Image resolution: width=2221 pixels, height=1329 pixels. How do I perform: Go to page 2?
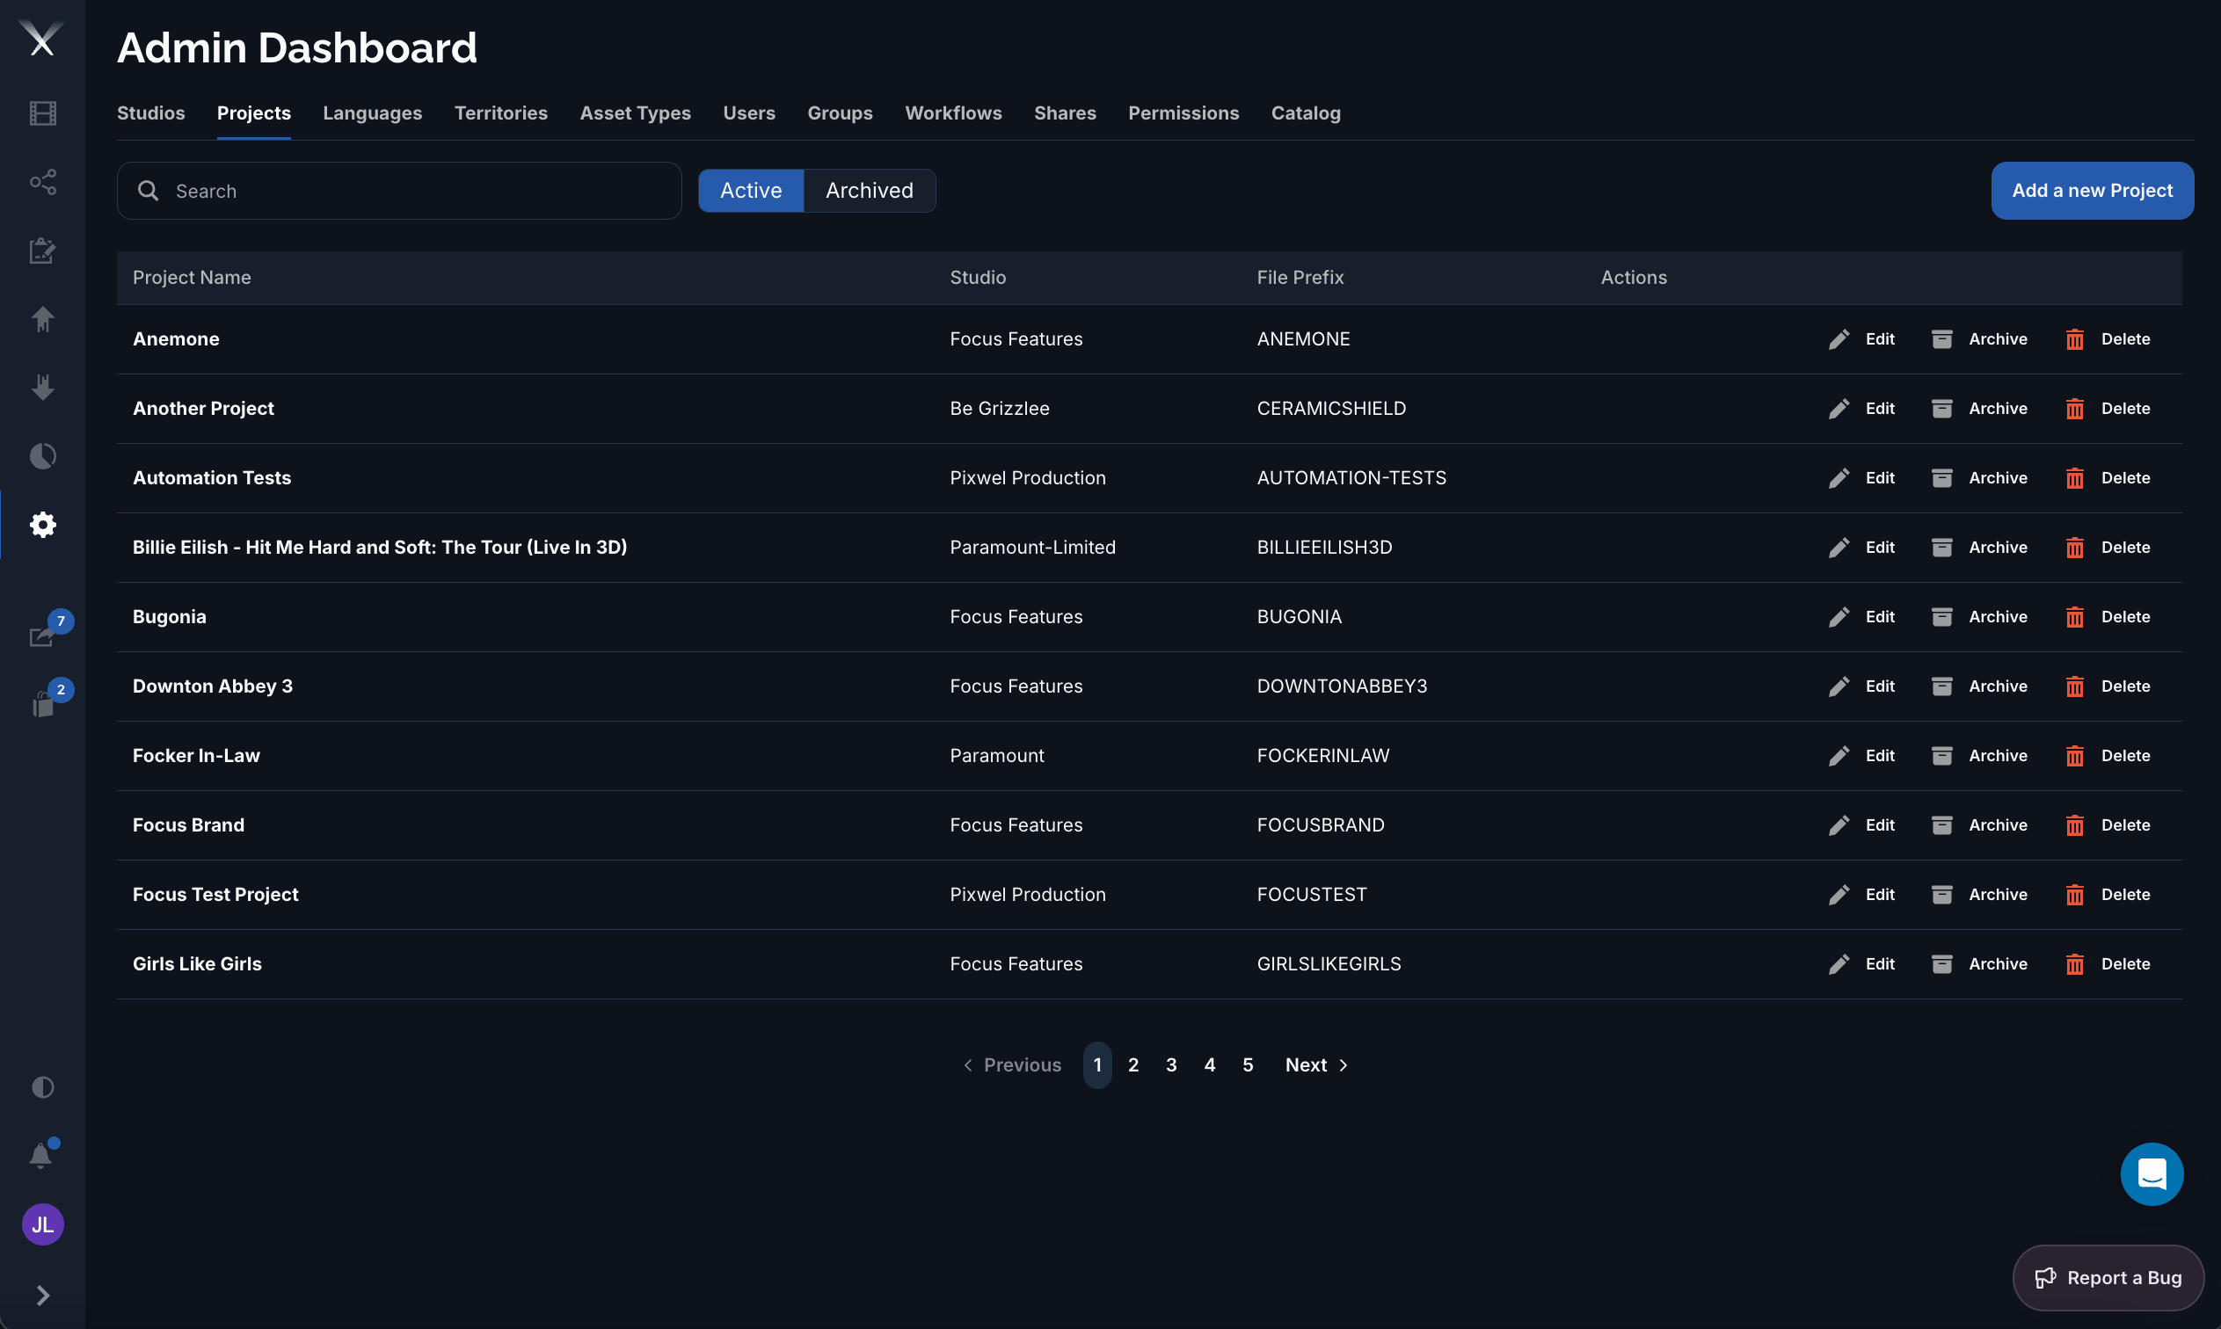[1132, 1064]
